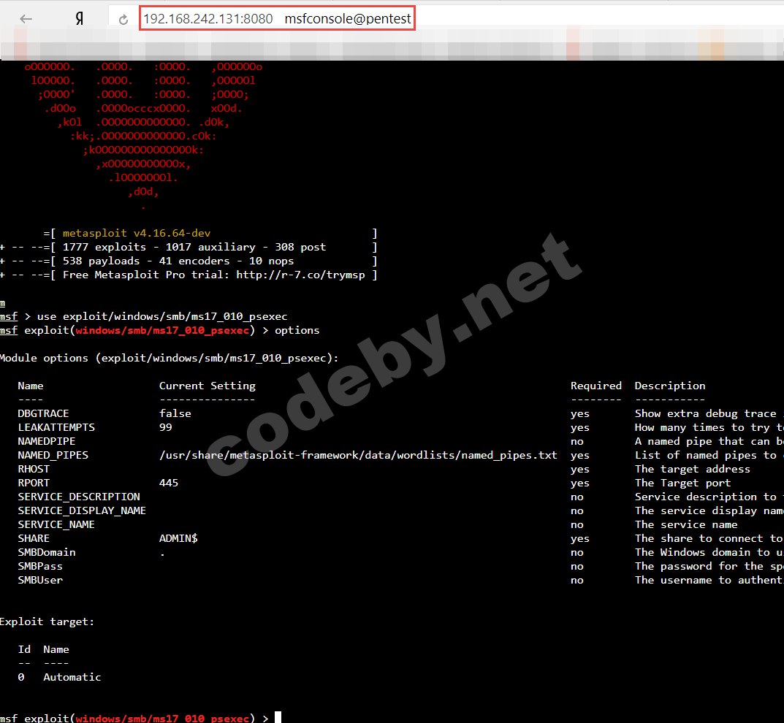Click the SERVICE_DESCRIPTION option name
The image size is (784, 723).
(x=79, y=497)
